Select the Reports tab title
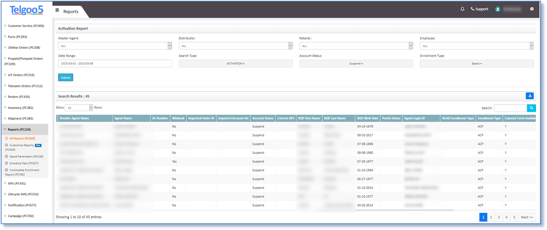This screenshot has height=230, width=547. [x=71, y=12]
